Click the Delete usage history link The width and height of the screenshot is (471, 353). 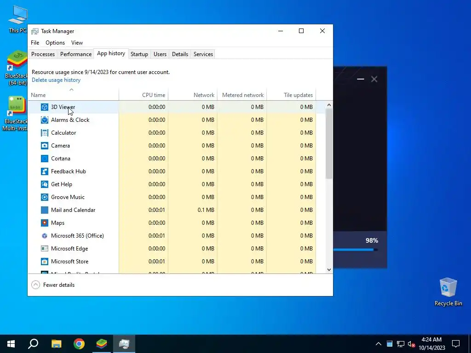(56, 80)
